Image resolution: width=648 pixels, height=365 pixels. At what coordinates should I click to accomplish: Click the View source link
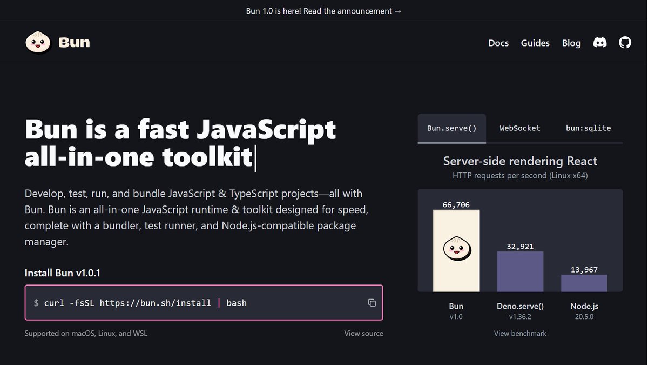point(363,333)
